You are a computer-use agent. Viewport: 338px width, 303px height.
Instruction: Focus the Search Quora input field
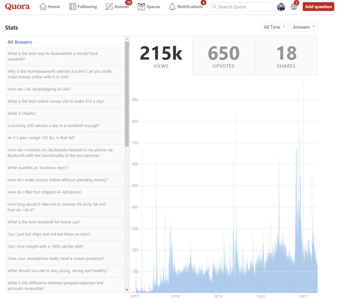[241, 7]
